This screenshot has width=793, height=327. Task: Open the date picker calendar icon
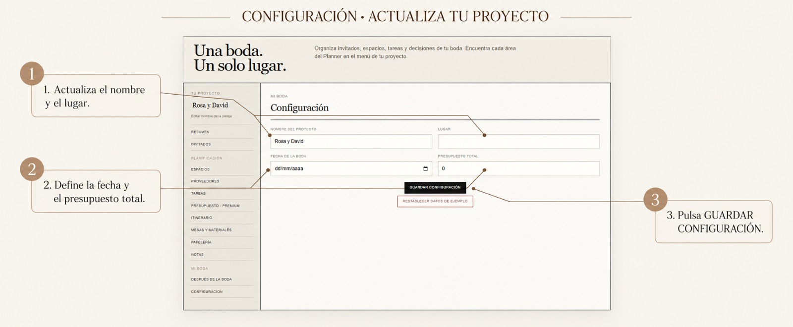pos(425,168)
